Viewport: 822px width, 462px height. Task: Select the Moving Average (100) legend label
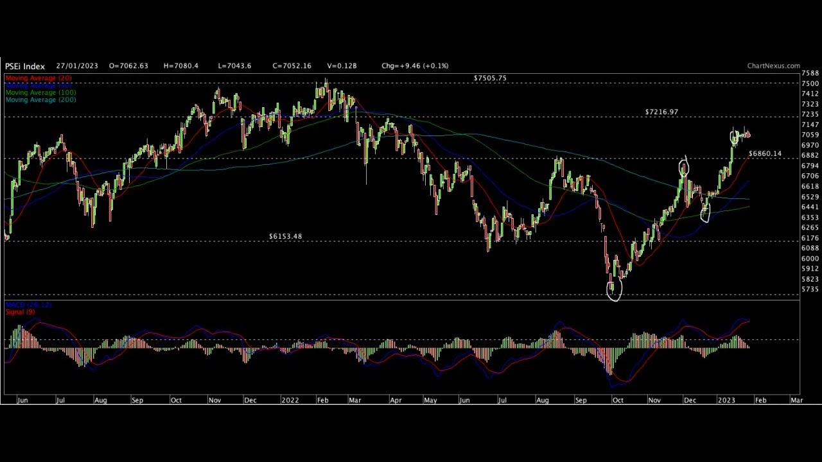pos(40,92)
